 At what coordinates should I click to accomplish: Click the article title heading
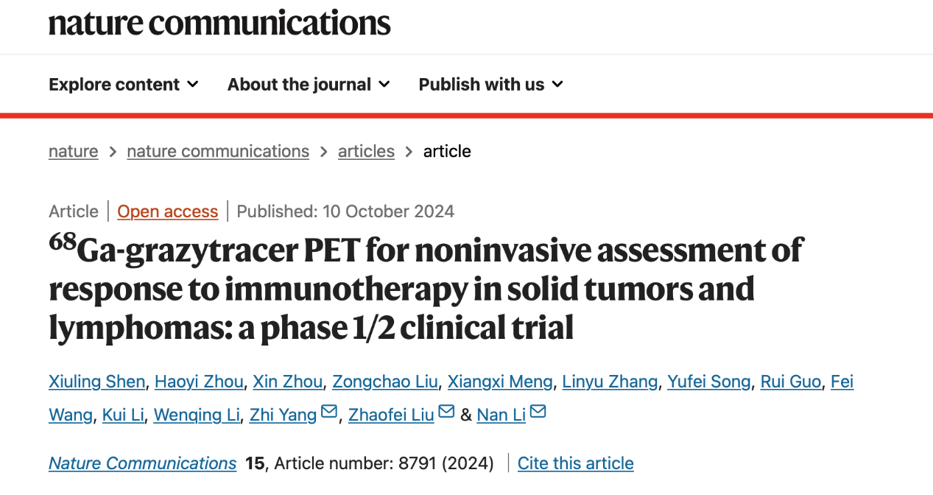(426, 289)
